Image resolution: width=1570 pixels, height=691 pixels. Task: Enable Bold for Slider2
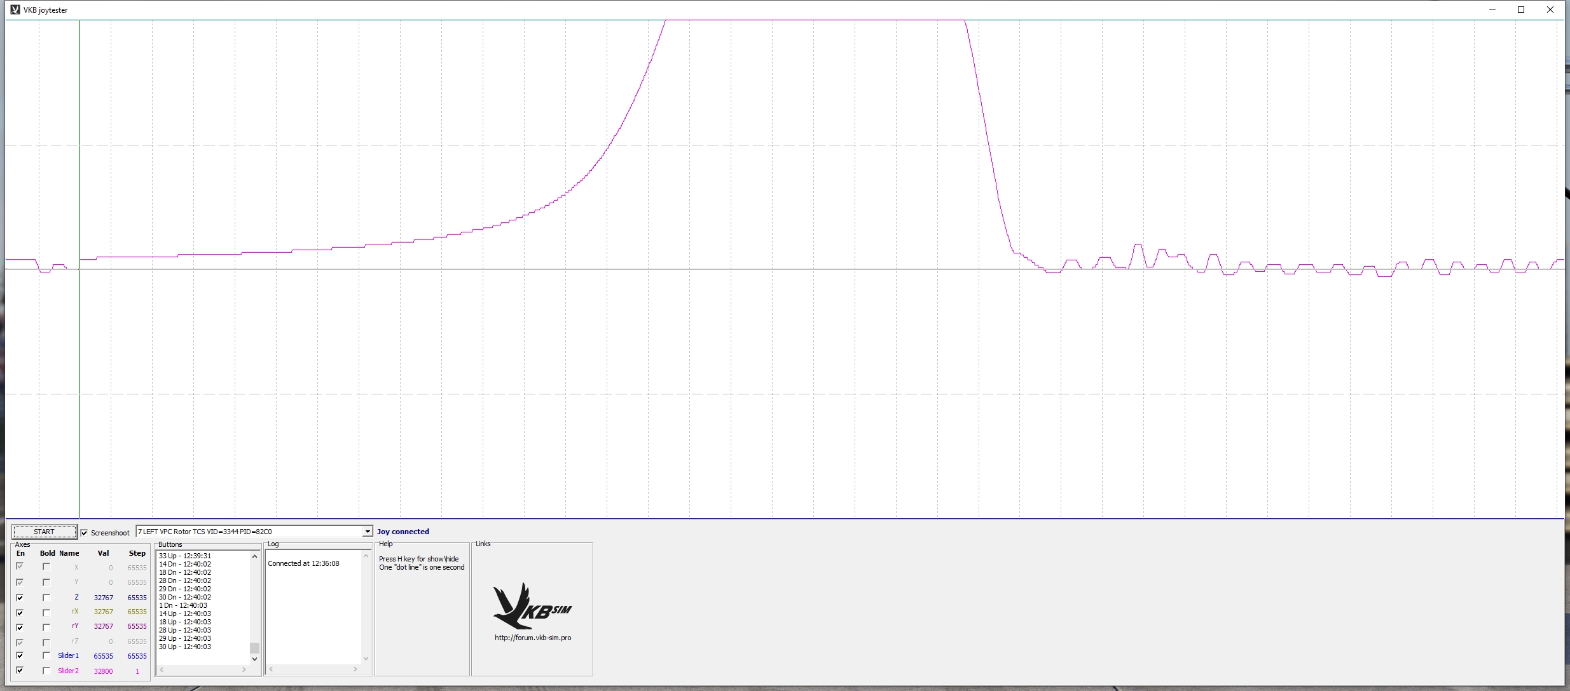coord(46,670)
